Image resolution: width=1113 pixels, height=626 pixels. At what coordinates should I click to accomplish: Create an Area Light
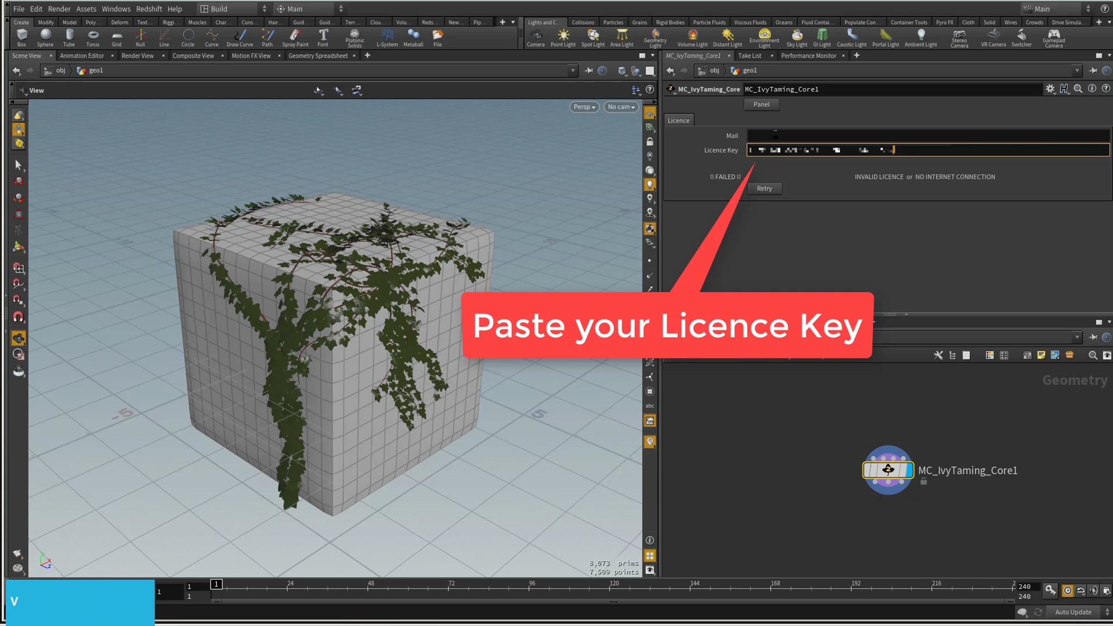pos(622,38)
